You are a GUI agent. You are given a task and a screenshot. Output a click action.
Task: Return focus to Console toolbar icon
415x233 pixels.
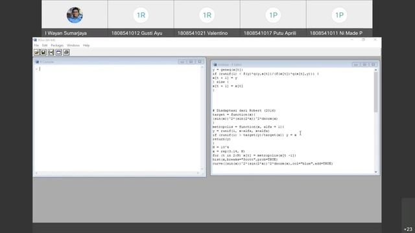coord(59,52)
